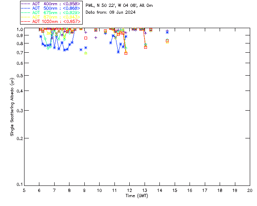Select the AOT 500nm <0.868> legend entry
The image size is (257, 206).
(x=51, y=8)
